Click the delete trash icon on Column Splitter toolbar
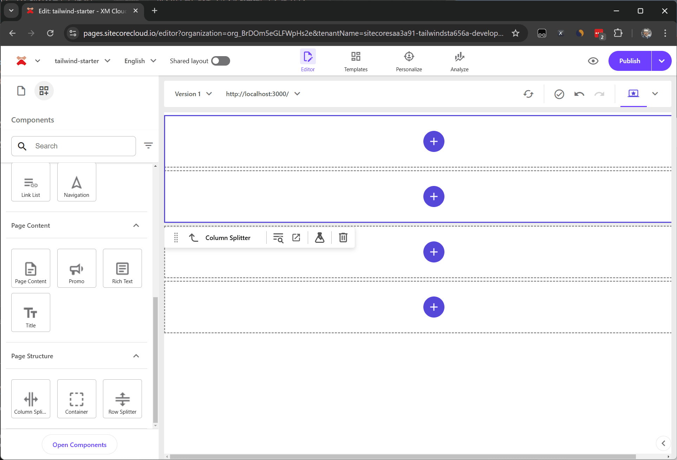Screen dimensions: 677x460 tap(343, 238)
